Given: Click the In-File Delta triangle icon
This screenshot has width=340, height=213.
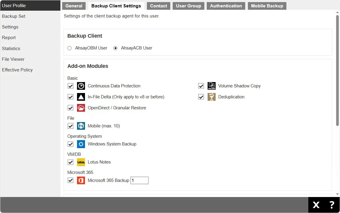Looking at the screenshot, I should [81, 97].
